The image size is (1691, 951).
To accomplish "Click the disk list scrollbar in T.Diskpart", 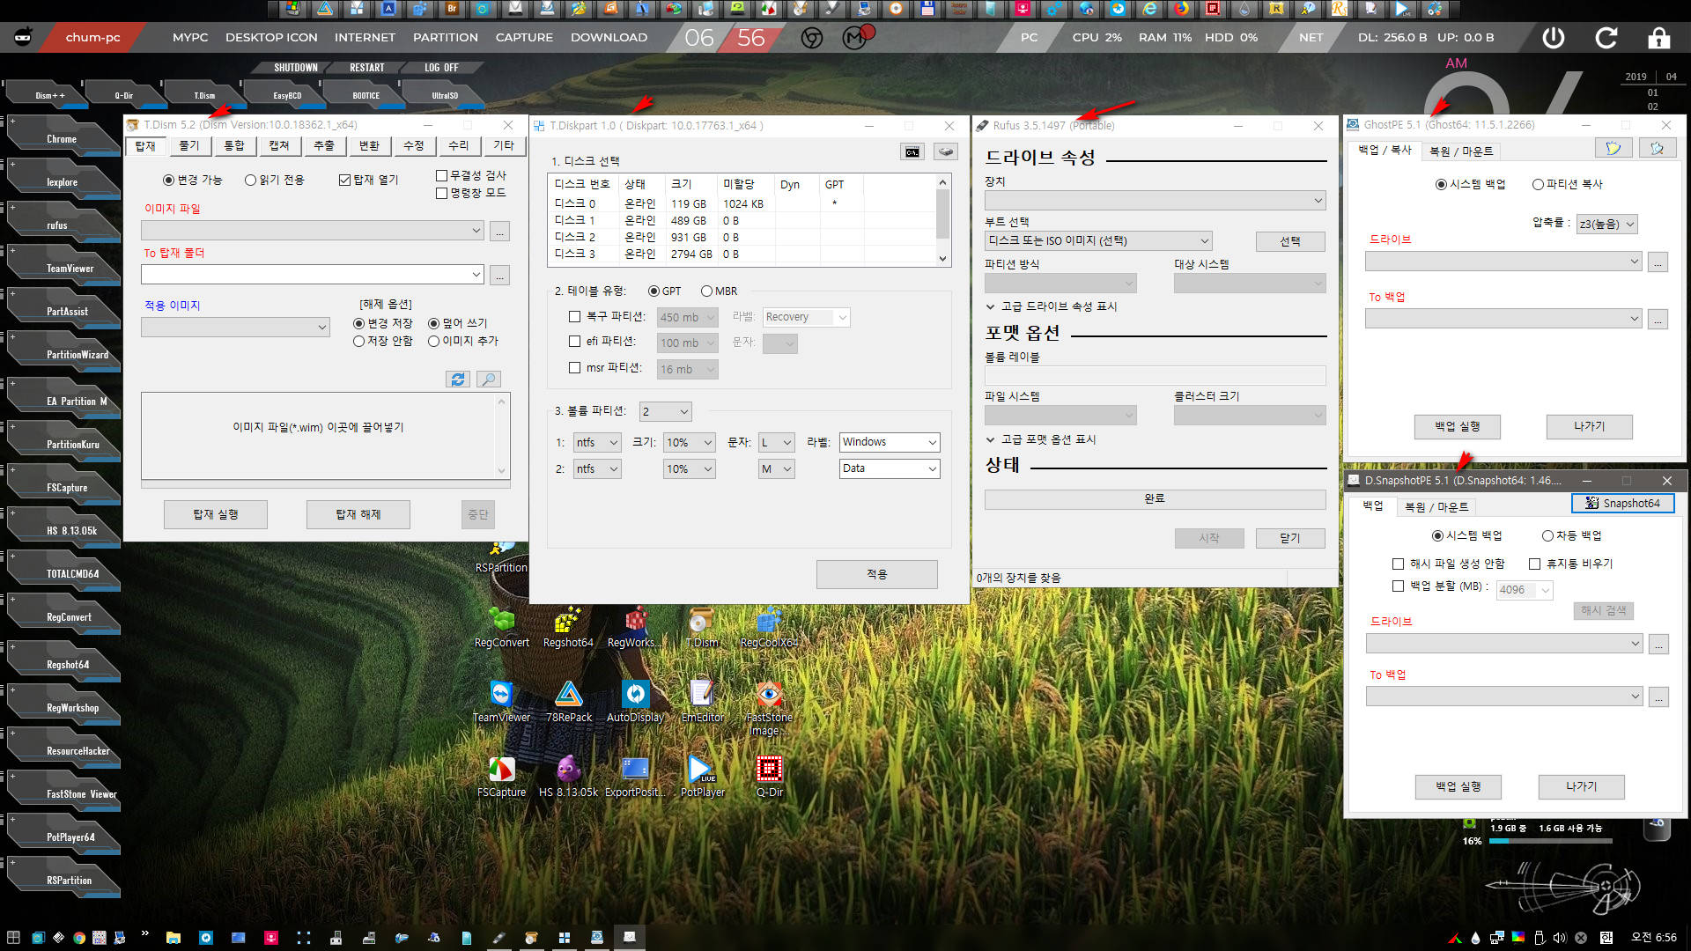I will pyautogui.click(x=942, y=220).
